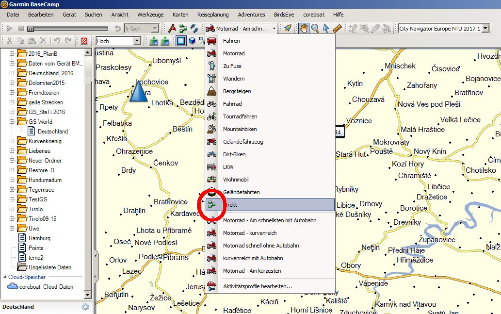Screen dimensions: 501x314
Task: Click the playback position slider
Action: coord(68,29)
